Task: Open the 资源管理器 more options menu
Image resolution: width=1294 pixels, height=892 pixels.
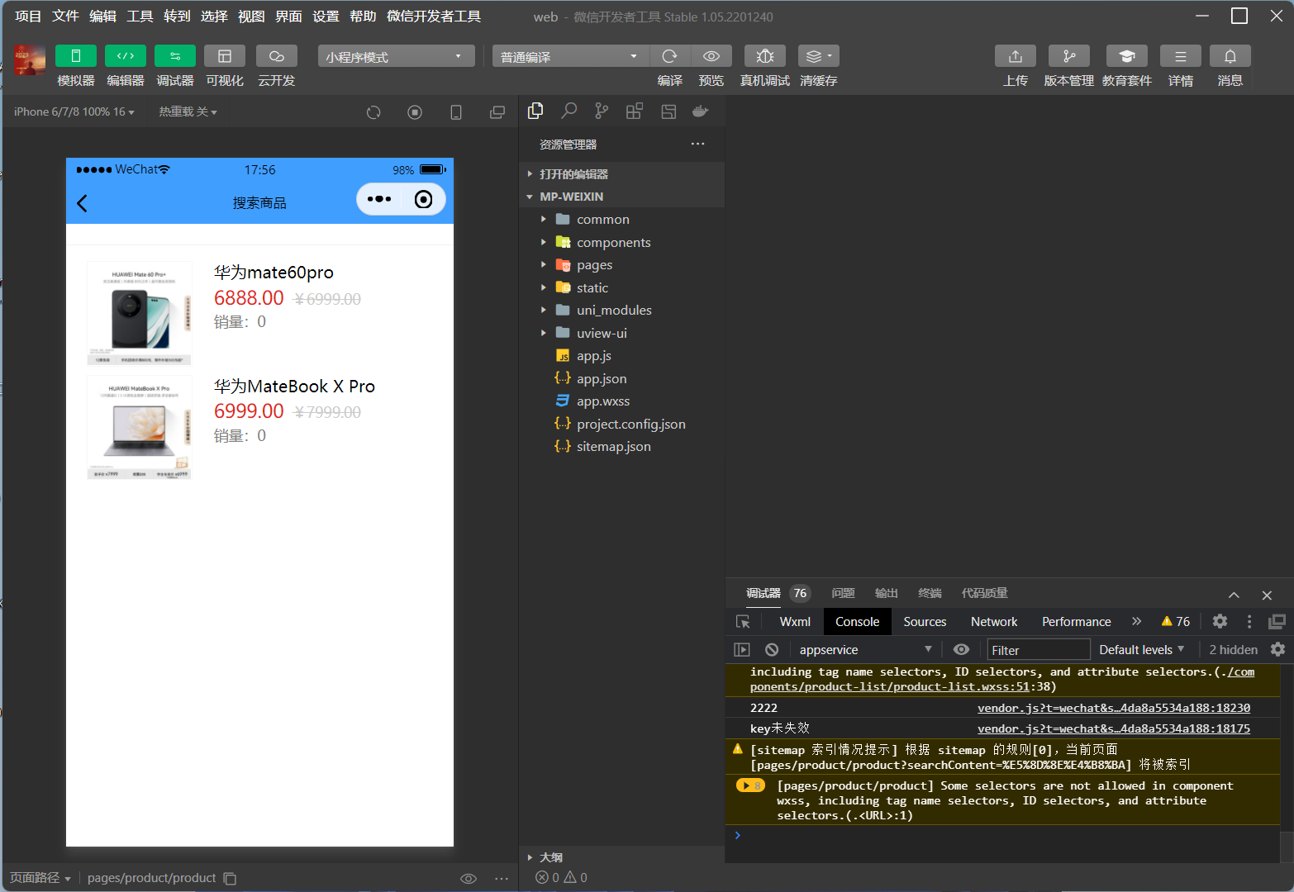Action: pyautogui.click(x=698, y=144)
